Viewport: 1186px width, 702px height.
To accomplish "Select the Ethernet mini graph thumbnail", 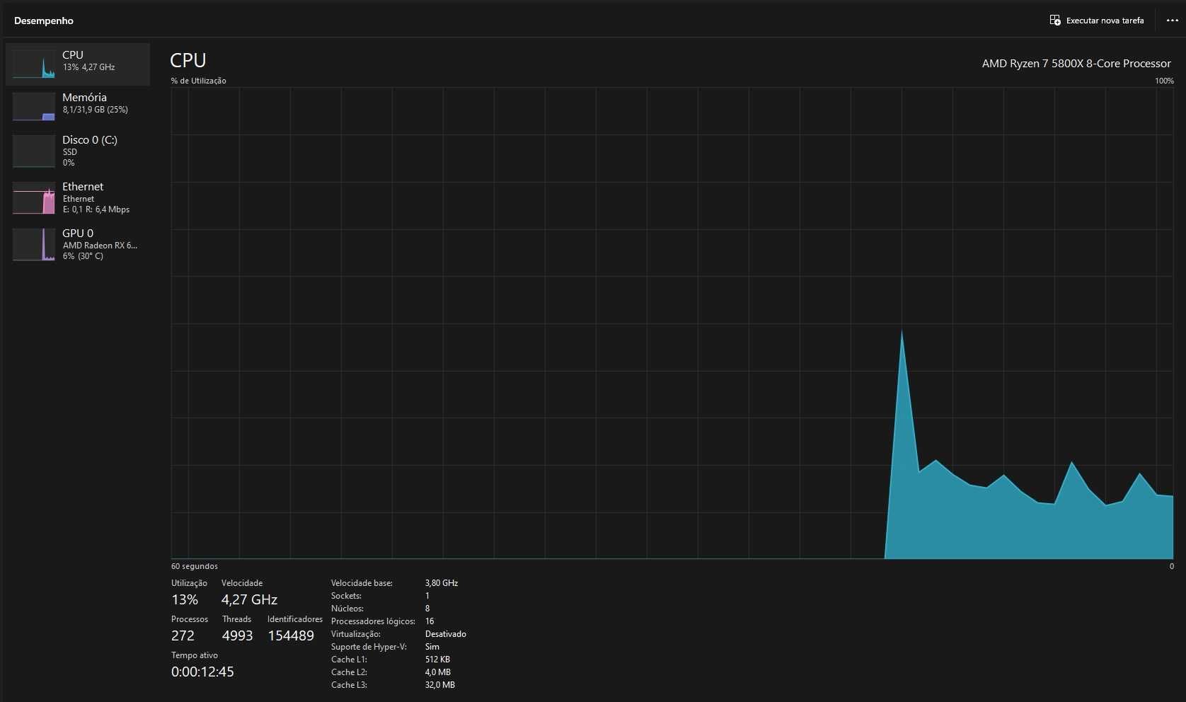I will point(34,198).
